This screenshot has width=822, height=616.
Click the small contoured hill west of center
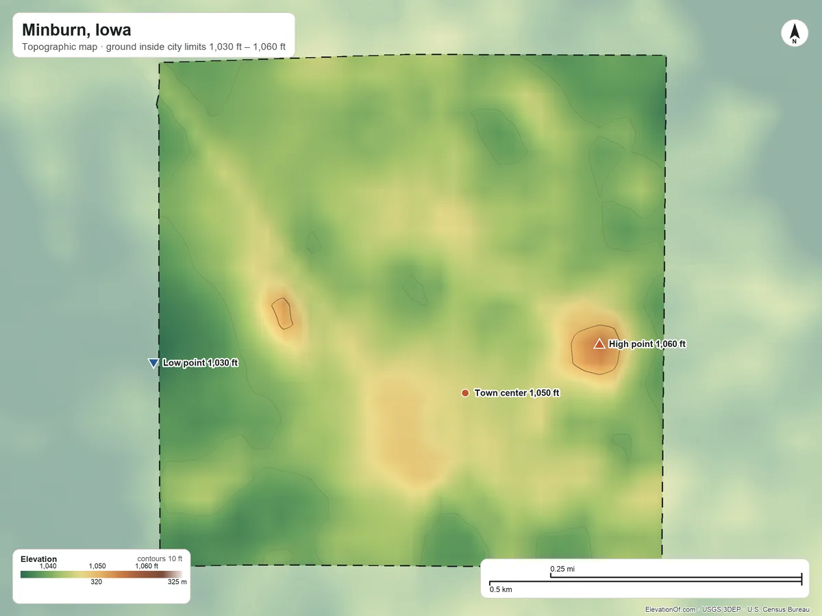[282, 313]
